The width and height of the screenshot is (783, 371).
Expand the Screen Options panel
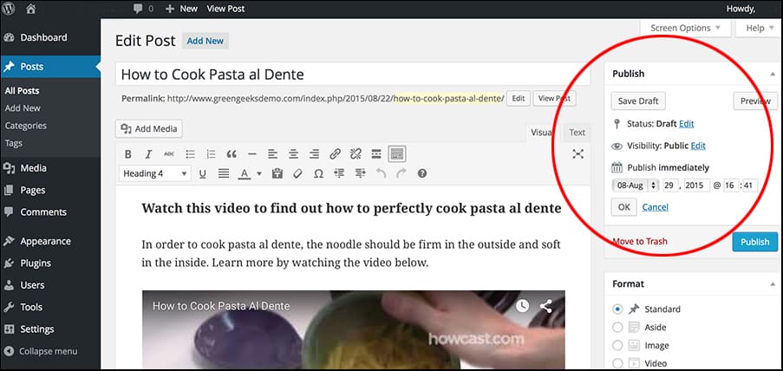pyautogui.click(x=685, y=28)
